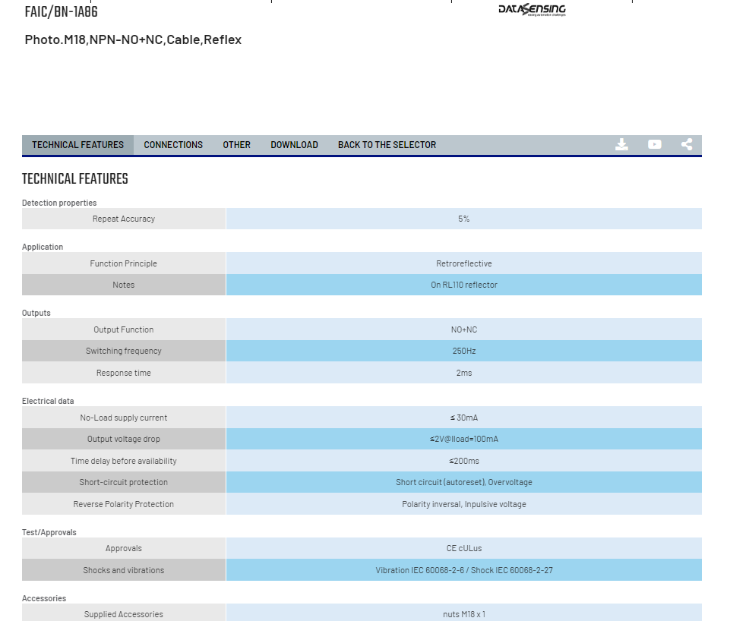The height and width of the screenshot is (621, 730).
Task: Click the Electrical data group label
Action: click(x=48, y=401)
